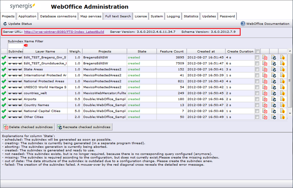Show info for the National Protected Areas row
Image resolution: width=293 pixels, height=188 pixels.
[x=282, y=81]
